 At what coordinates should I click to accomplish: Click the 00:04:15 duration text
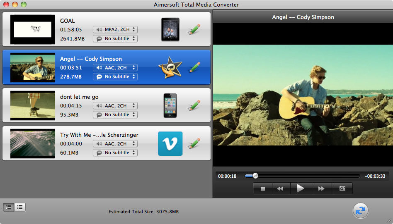(71, 105)
